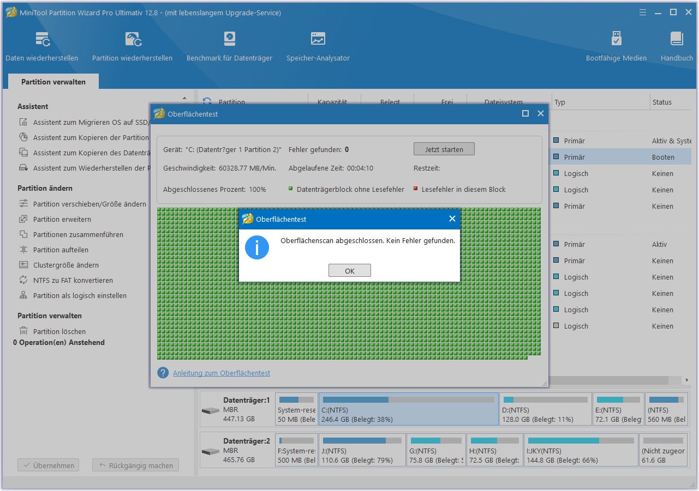Click the NTFS zu FAT konvertieren icon
The image size is (699, 491).
(23, 280)
